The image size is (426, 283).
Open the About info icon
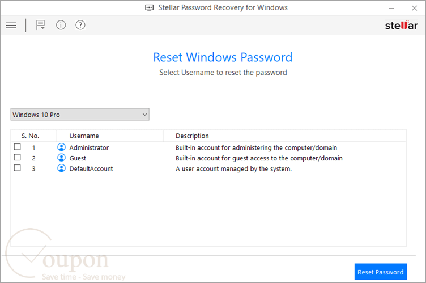pos(61,25)
